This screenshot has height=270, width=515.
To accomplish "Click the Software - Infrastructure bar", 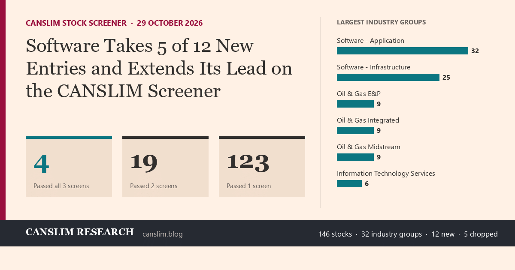I will click(388, 77).
